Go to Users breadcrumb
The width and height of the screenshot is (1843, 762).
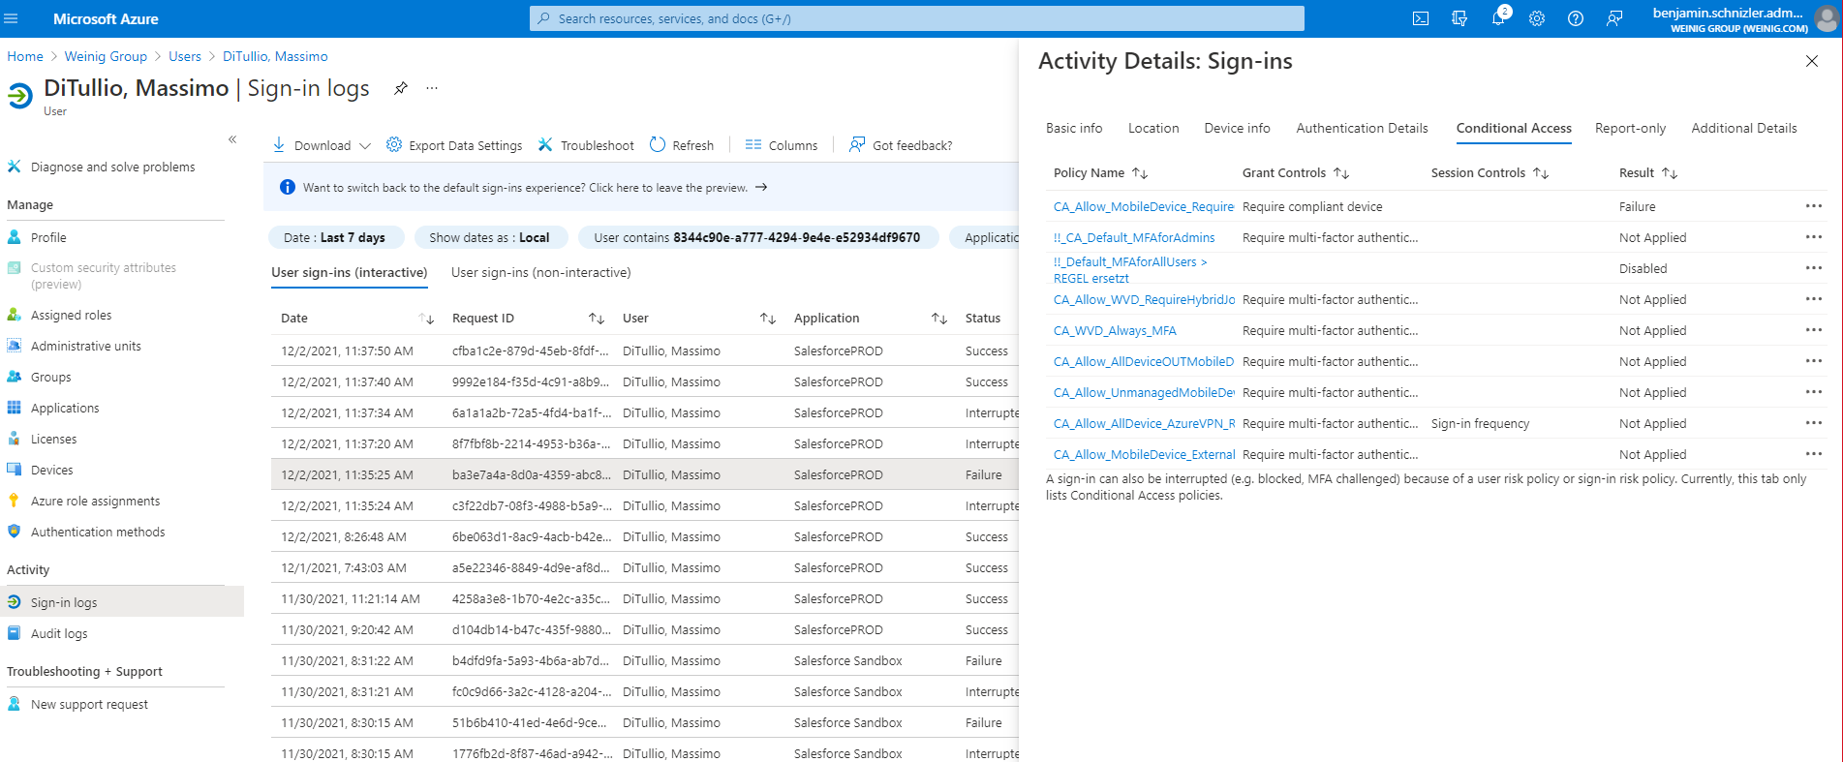coord(185,56)
